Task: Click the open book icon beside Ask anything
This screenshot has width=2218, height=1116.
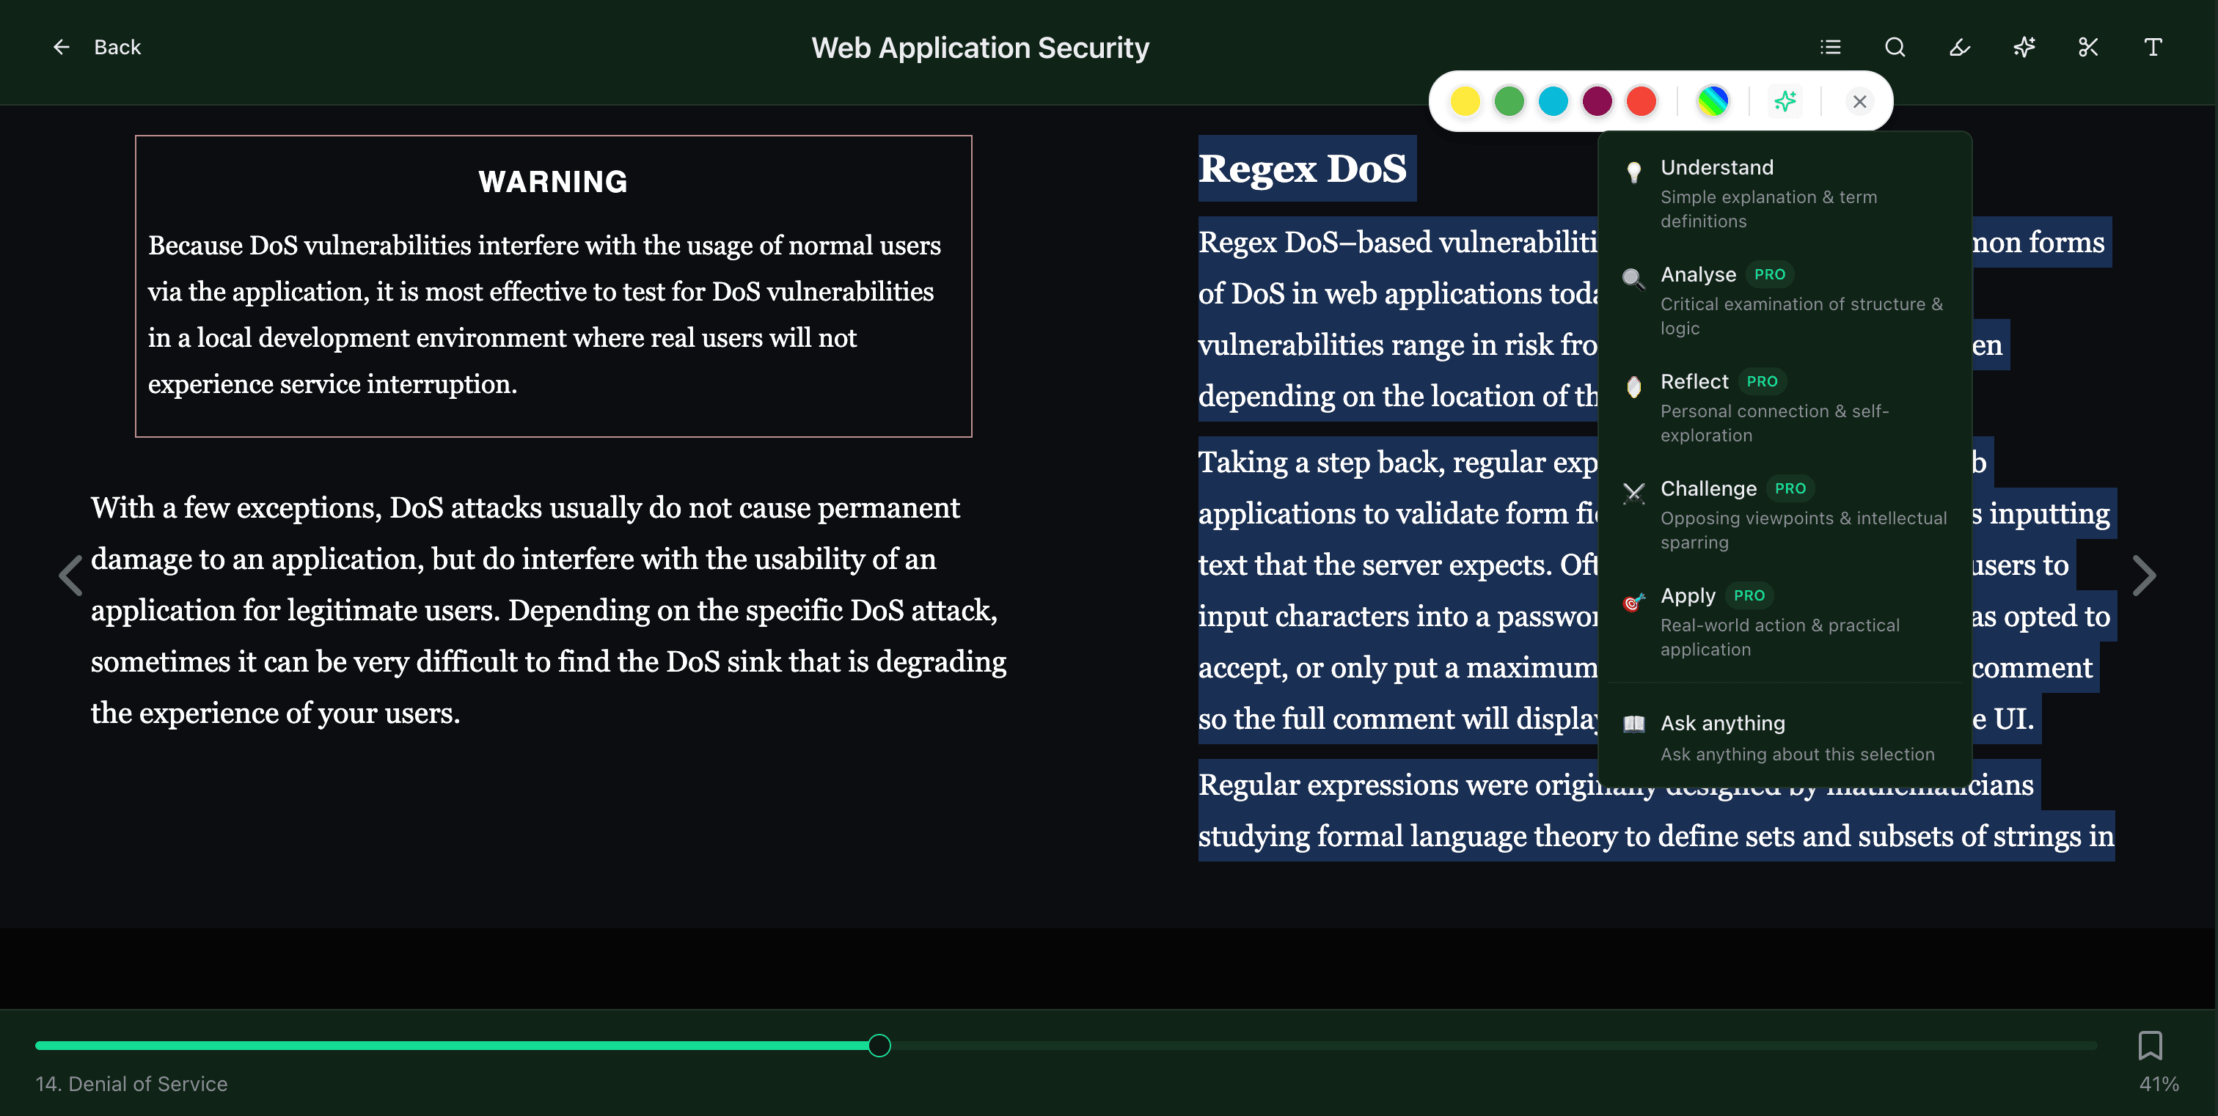Action: click(x=1633, y=724)
